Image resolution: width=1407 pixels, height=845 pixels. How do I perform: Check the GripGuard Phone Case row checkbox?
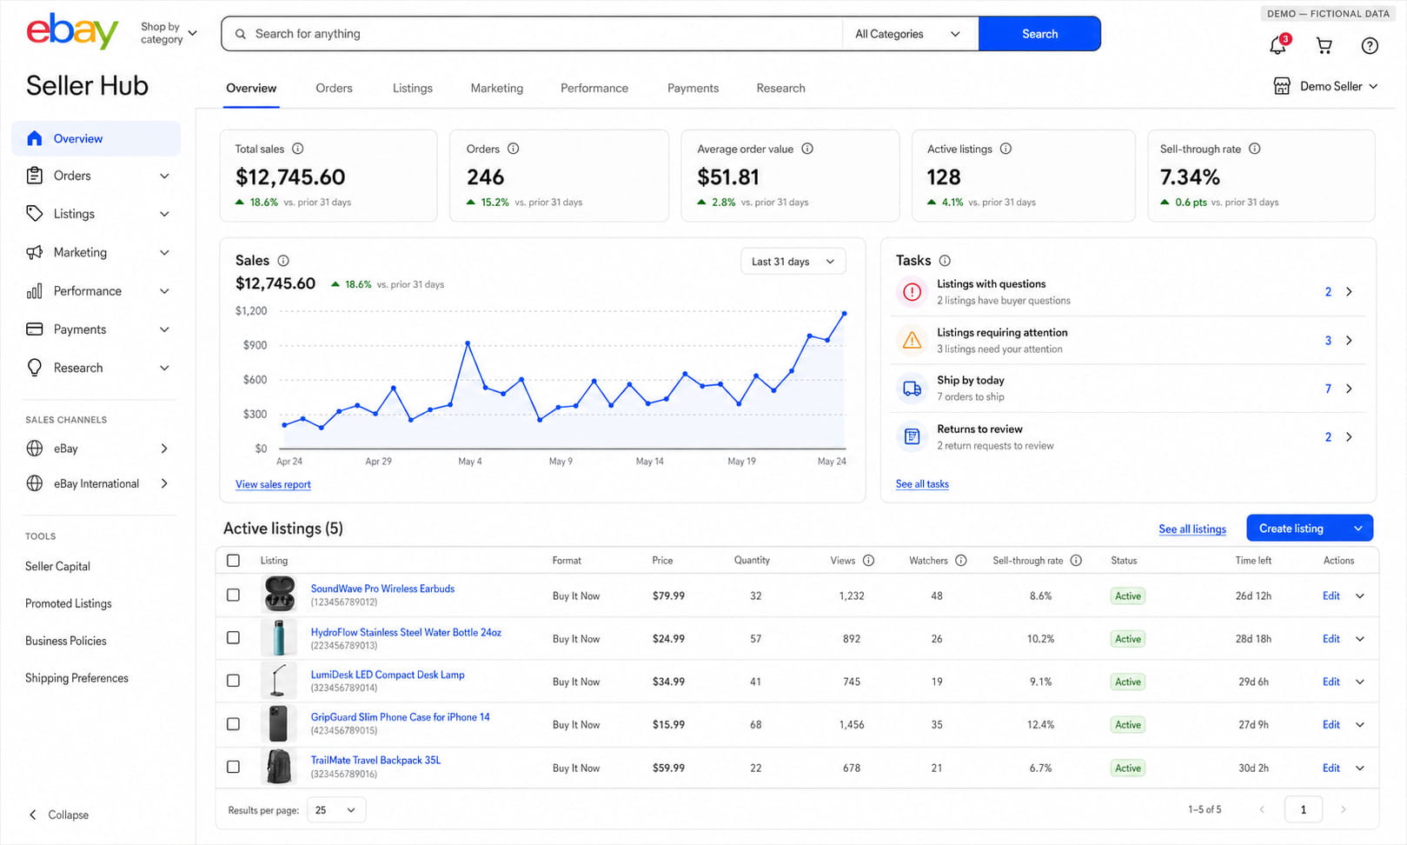tap(233, 724)
